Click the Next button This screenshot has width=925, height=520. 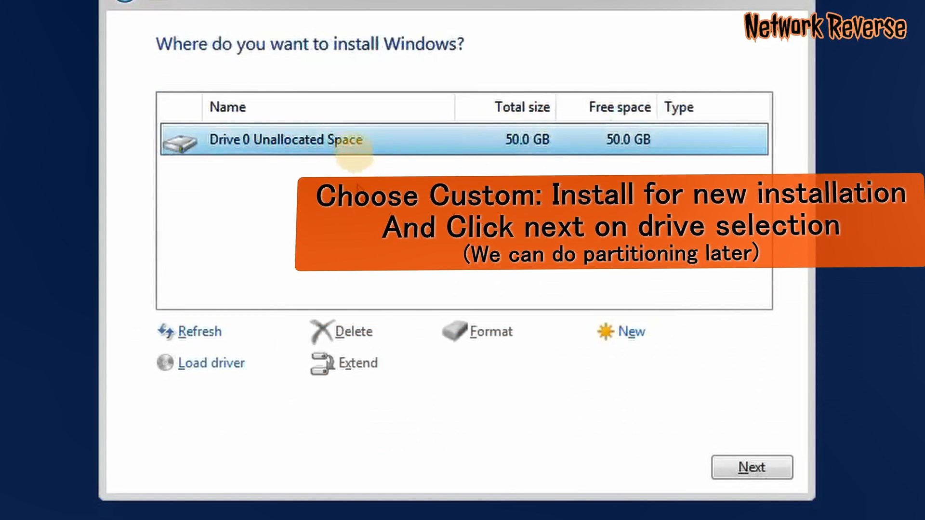(x=752, y=467)
